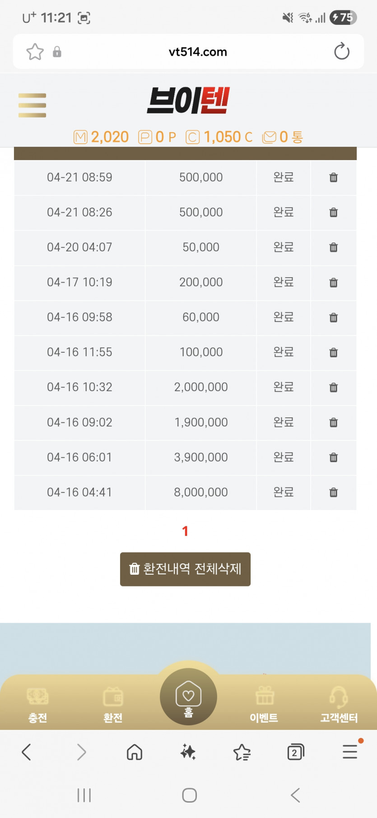Delete the 8,000,000 withdrawal record
This screenshot has height=818, width=377.
coord(333,492)
